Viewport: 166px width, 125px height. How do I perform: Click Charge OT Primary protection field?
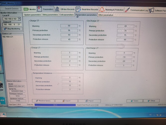pyautogui.click(x=69, y=30)
